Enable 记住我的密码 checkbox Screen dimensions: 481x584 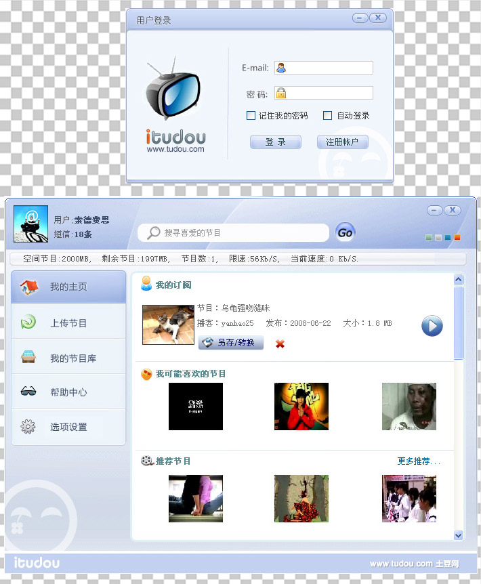click(251, 115)
